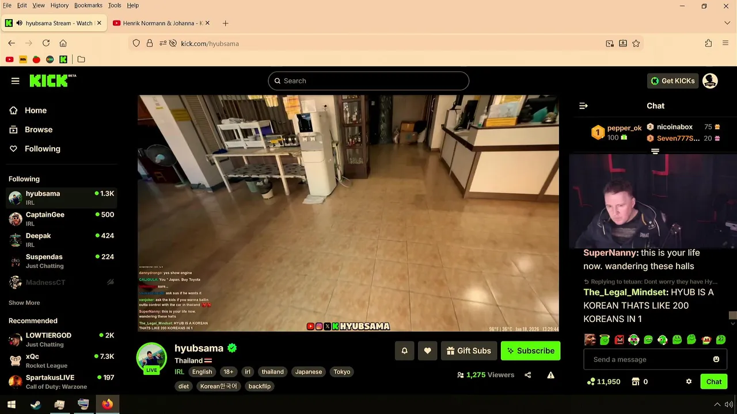Report stream via warning icon
This screenshot has height=414, width=737.
click(x=550, y=375)
